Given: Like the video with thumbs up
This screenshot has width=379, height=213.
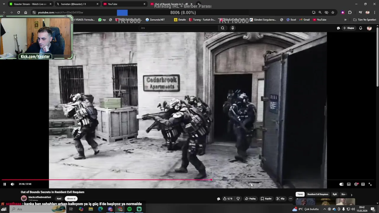Looking at the screenshot, I should 228,199.
